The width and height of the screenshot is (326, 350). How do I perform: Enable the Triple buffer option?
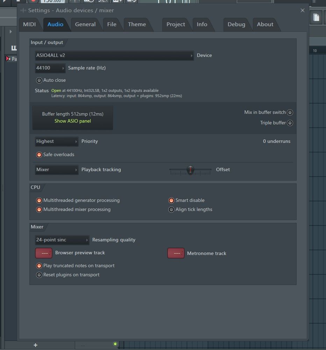pyautogui.click(x=290, y=123)
